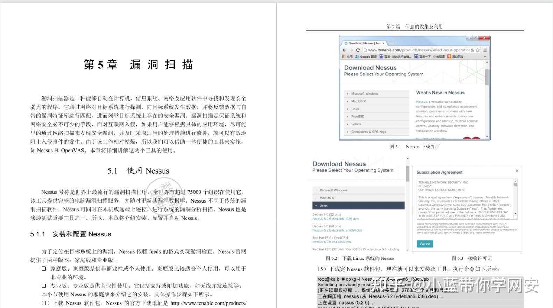
Task: Select the Download Nessus browser tab
Action: click(x=364, y=43)
